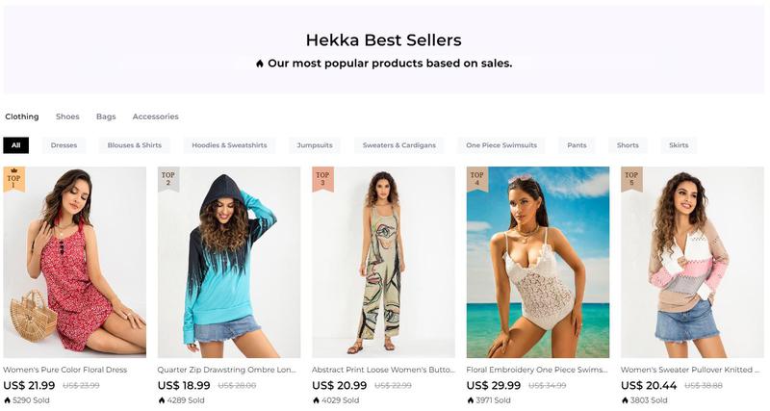Click flame icon beside 3971 Sold

(x=470, y=400)
